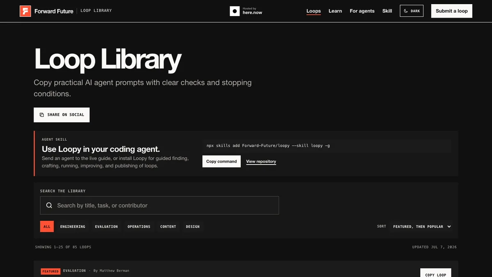Open the Sort dropdown Featured, then popular

[421, 227]
